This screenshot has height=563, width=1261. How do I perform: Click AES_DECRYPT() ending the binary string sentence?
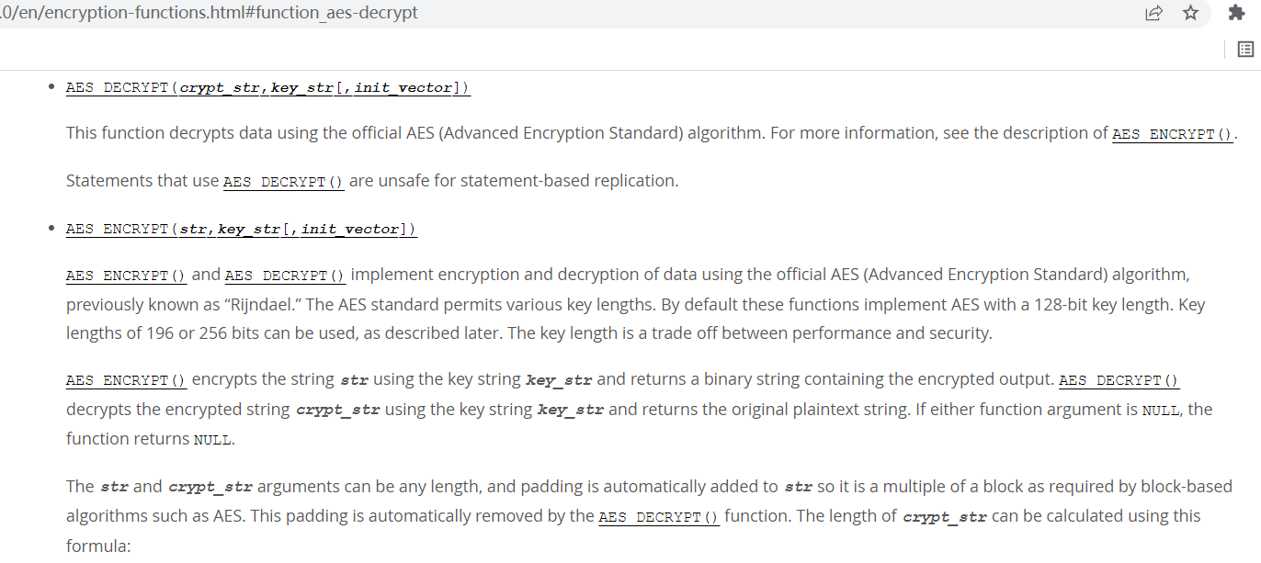(1119, 379)
